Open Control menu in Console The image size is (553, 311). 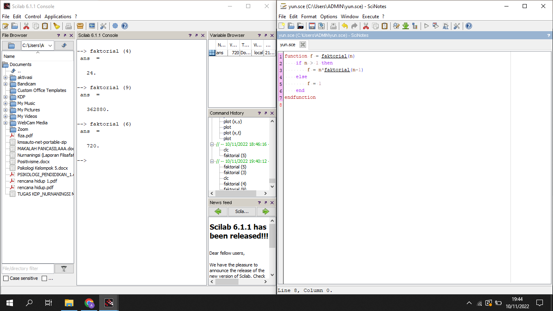pyautogui.click(x=33, y=17)
